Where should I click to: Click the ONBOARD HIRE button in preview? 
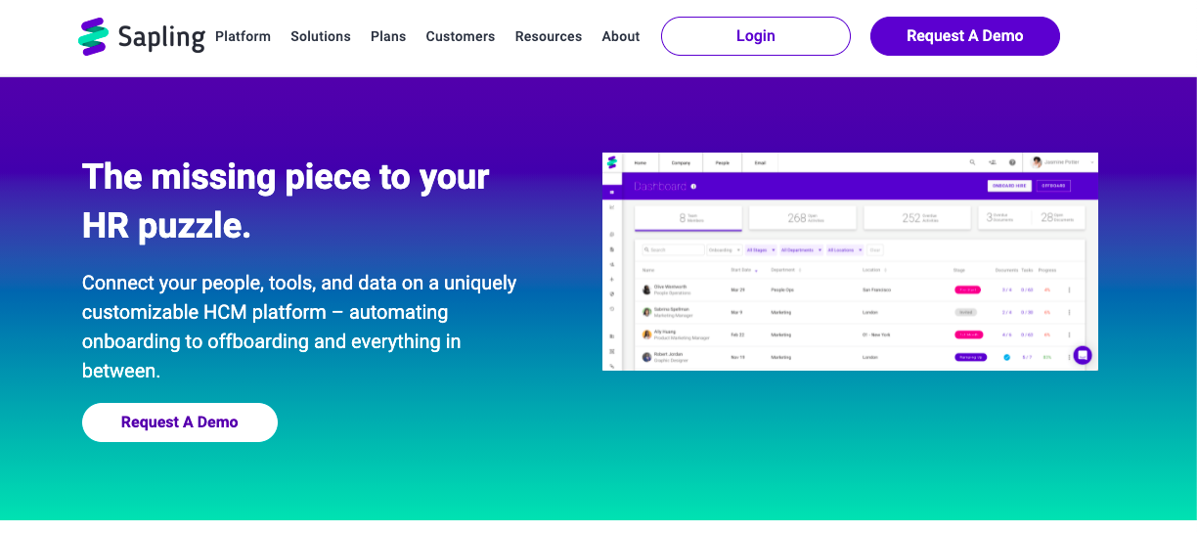(1009, 186)
